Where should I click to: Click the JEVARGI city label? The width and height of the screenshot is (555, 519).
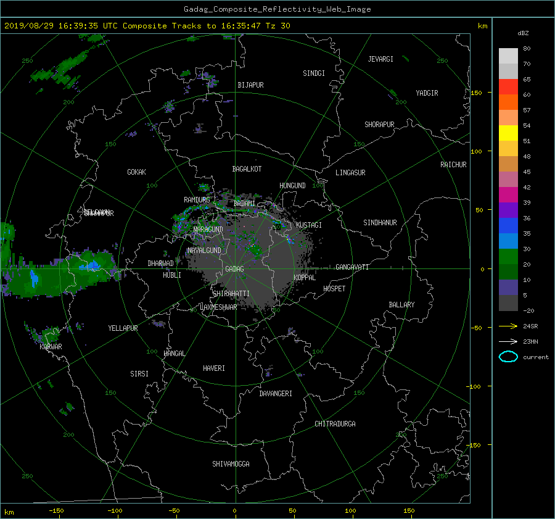380,59
